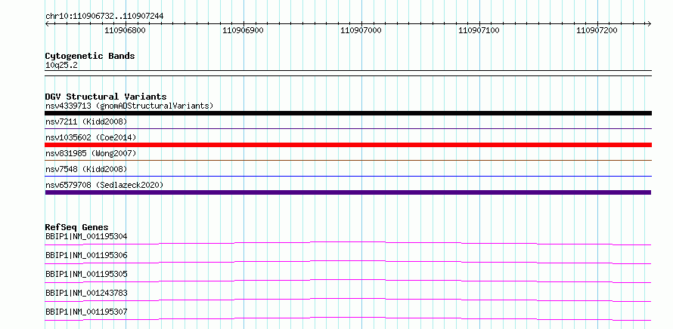Open transcript BBIP1|NM_001195306

pos(86,255)
